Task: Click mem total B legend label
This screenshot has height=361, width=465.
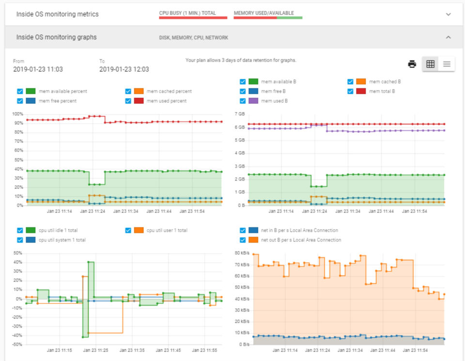Action: [x=382, y=91]
